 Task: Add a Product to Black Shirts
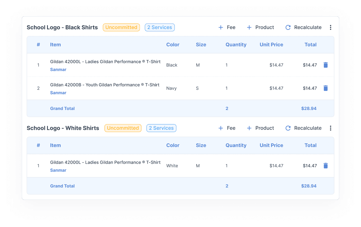(x=260, y=27)
